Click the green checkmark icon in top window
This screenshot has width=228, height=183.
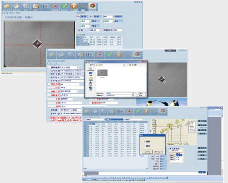(x=64, y=7)
